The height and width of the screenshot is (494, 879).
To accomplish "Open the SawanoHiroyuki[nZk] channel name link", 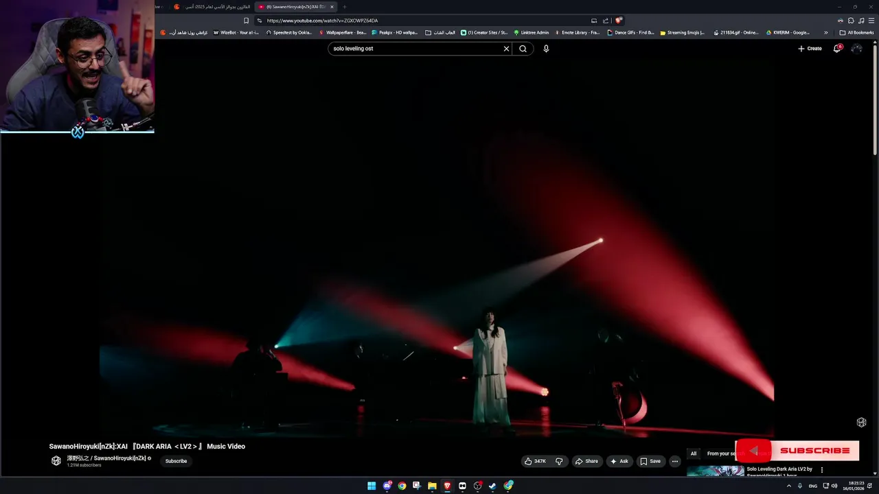I will 106,458.
